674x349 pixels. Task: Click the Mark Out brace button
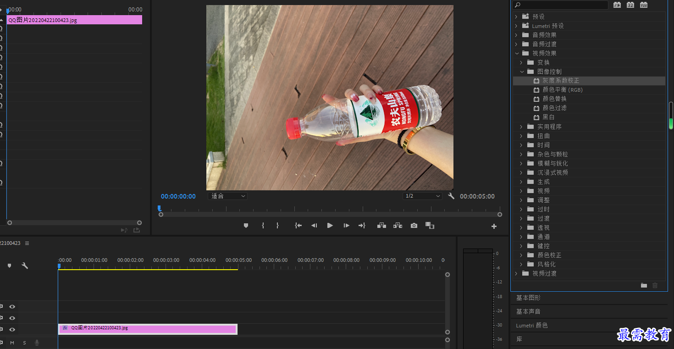[277, 226]
